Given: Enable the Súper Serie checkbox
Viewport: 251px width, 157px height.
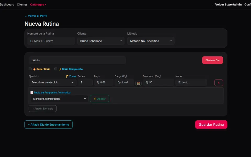Looking at the screenshot, I should tap(30, 69).
